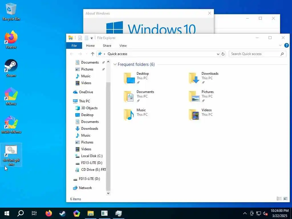Image resolution: width=292 pixels, height=219 pixels.
Task: Open the Recycle Bin desktop icon
Action: 11,11
